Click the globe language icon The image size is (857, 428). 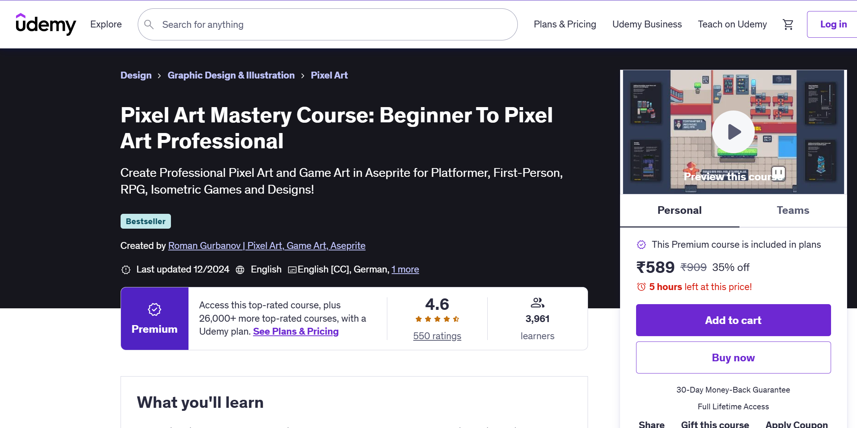[x=240, y=270]
